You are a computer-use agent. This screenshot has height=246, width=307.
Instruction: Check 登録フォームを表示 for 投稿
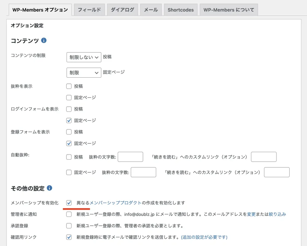[x=69, y=132]
